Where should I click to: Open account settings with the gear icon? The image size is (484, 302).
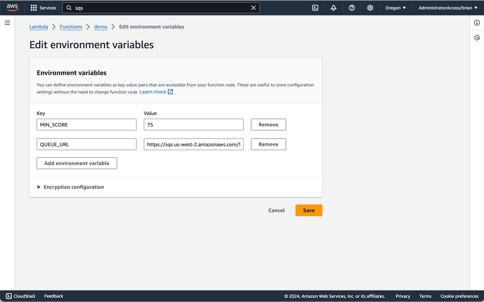[370, 7]
